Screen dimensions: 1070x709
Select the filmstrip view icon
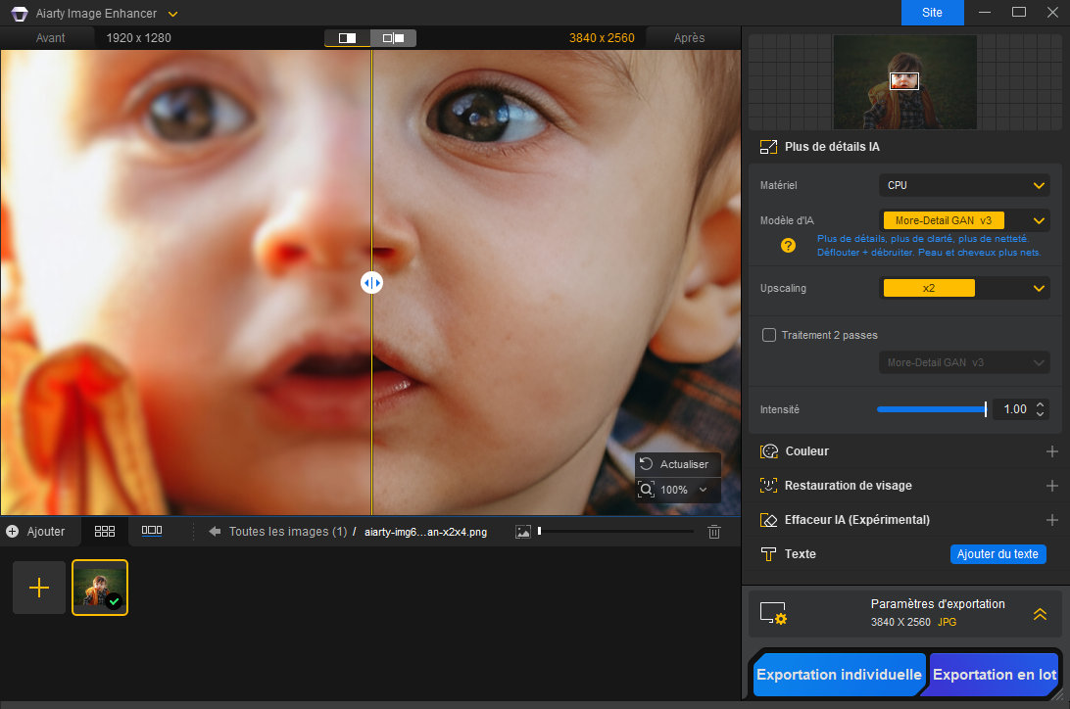tap(152, 531)
